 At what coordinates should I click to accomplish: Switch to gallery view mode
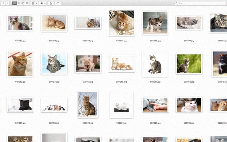coord(27,3)
